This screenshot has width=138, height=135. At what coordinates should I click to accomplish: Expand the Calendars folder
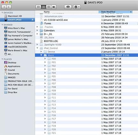click(37, 30)
